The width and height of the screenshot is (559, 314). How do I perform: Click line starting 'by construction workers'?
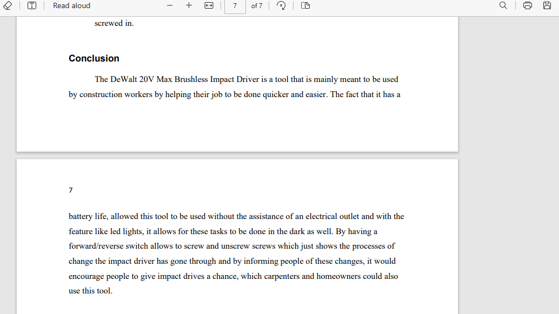coord(235,94)
